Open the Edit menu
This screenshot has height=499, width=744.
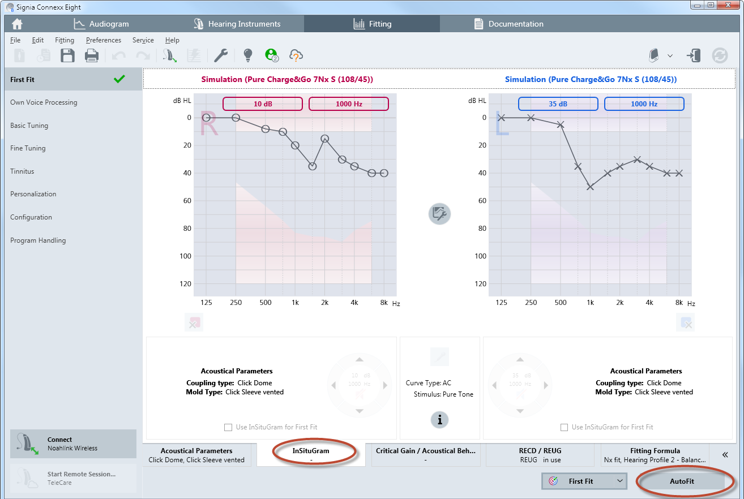coord(38,40)
